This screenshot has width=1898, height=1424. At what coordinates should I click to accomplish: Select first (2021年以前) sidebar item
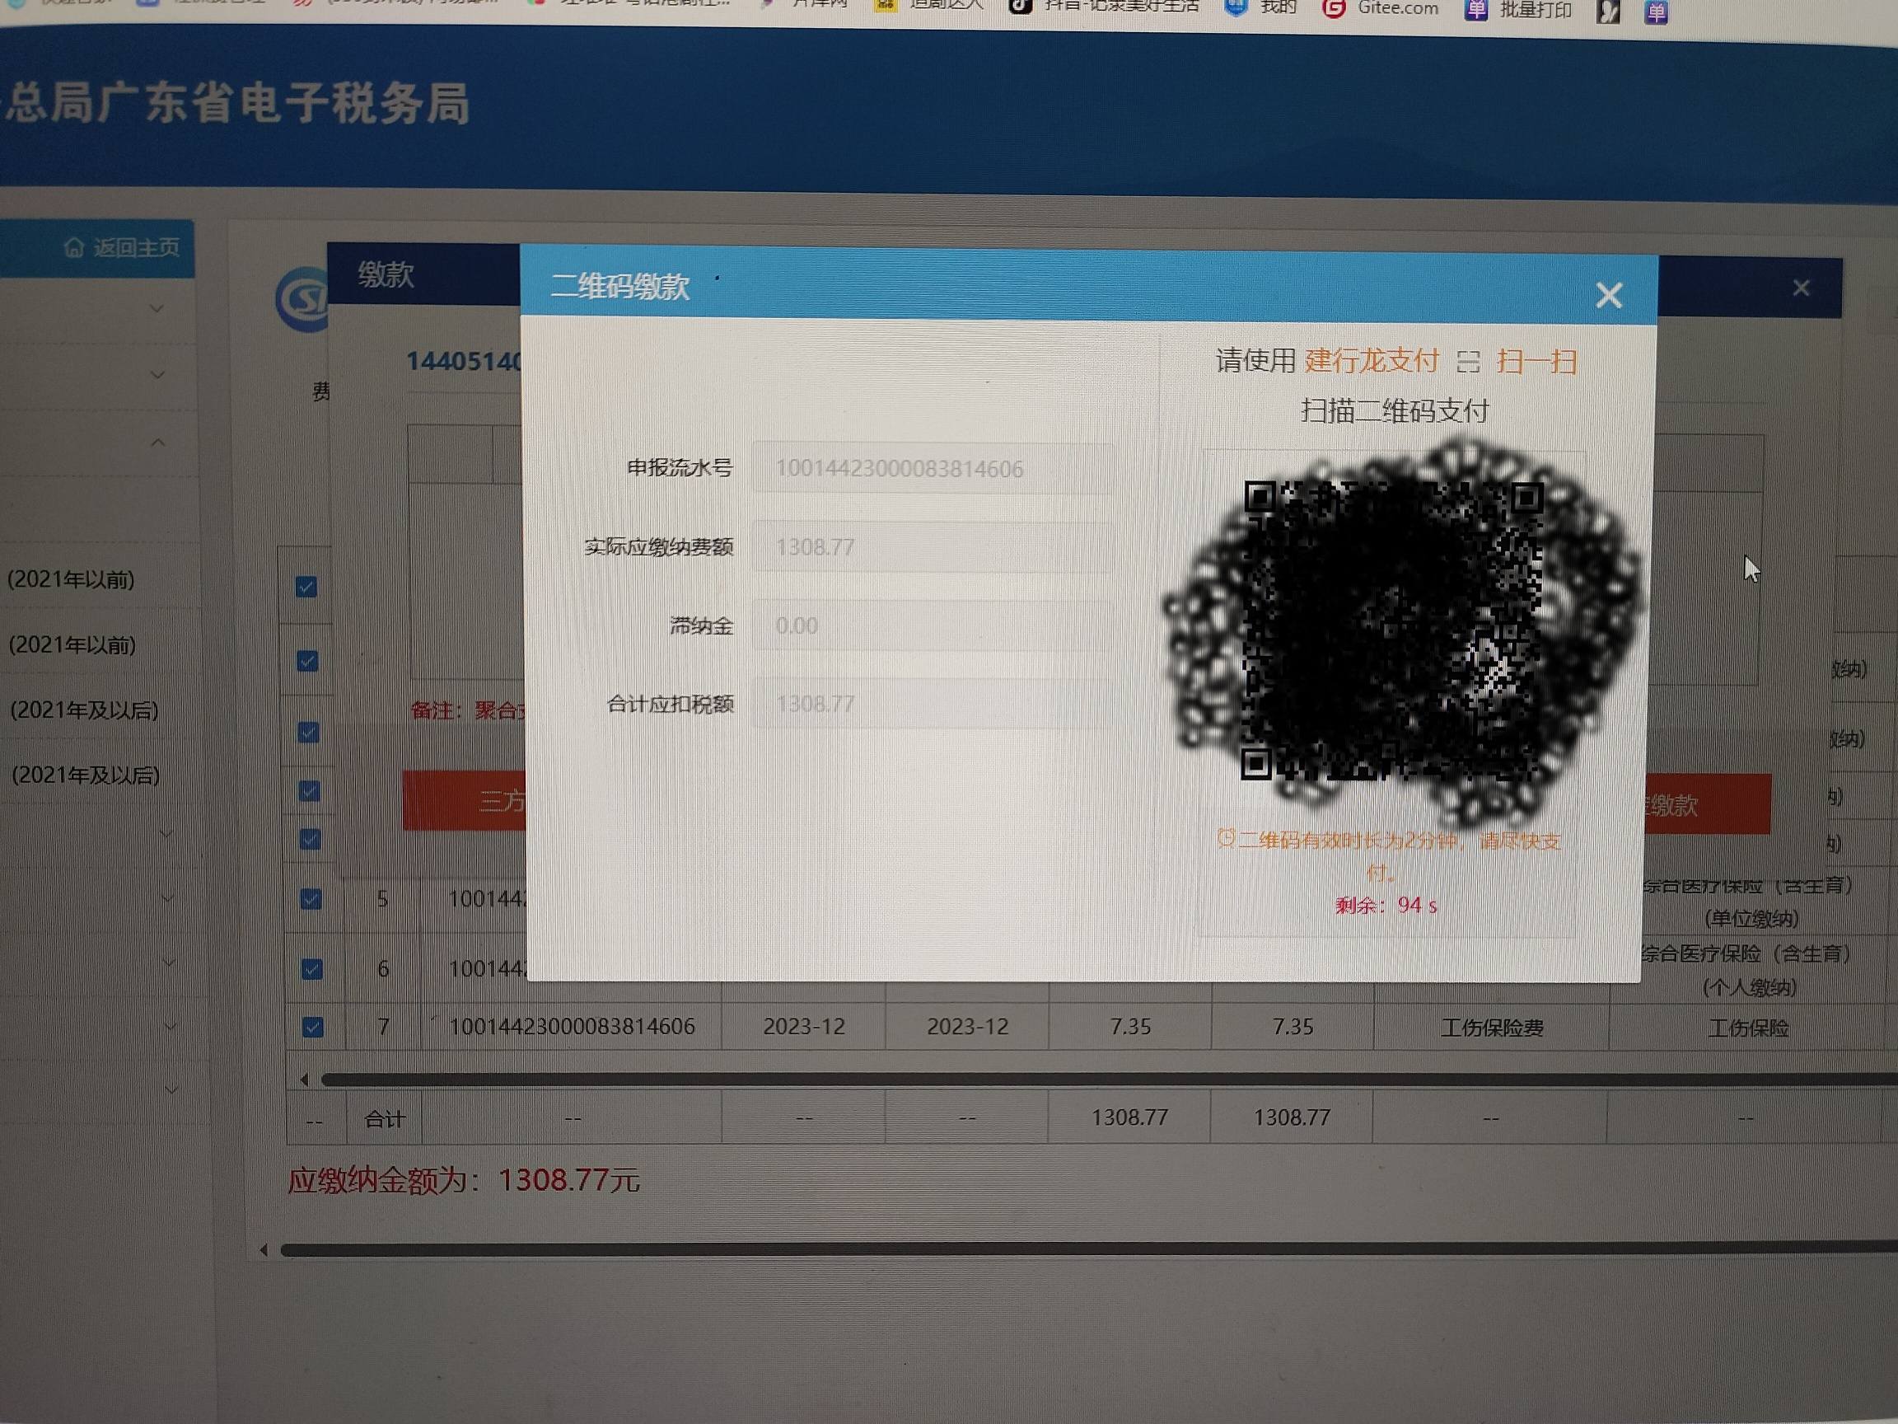[x=71, y=579]
